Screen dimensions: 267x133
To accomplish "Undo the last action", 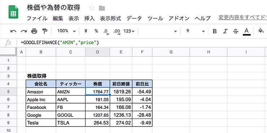I will pos(13,31).
